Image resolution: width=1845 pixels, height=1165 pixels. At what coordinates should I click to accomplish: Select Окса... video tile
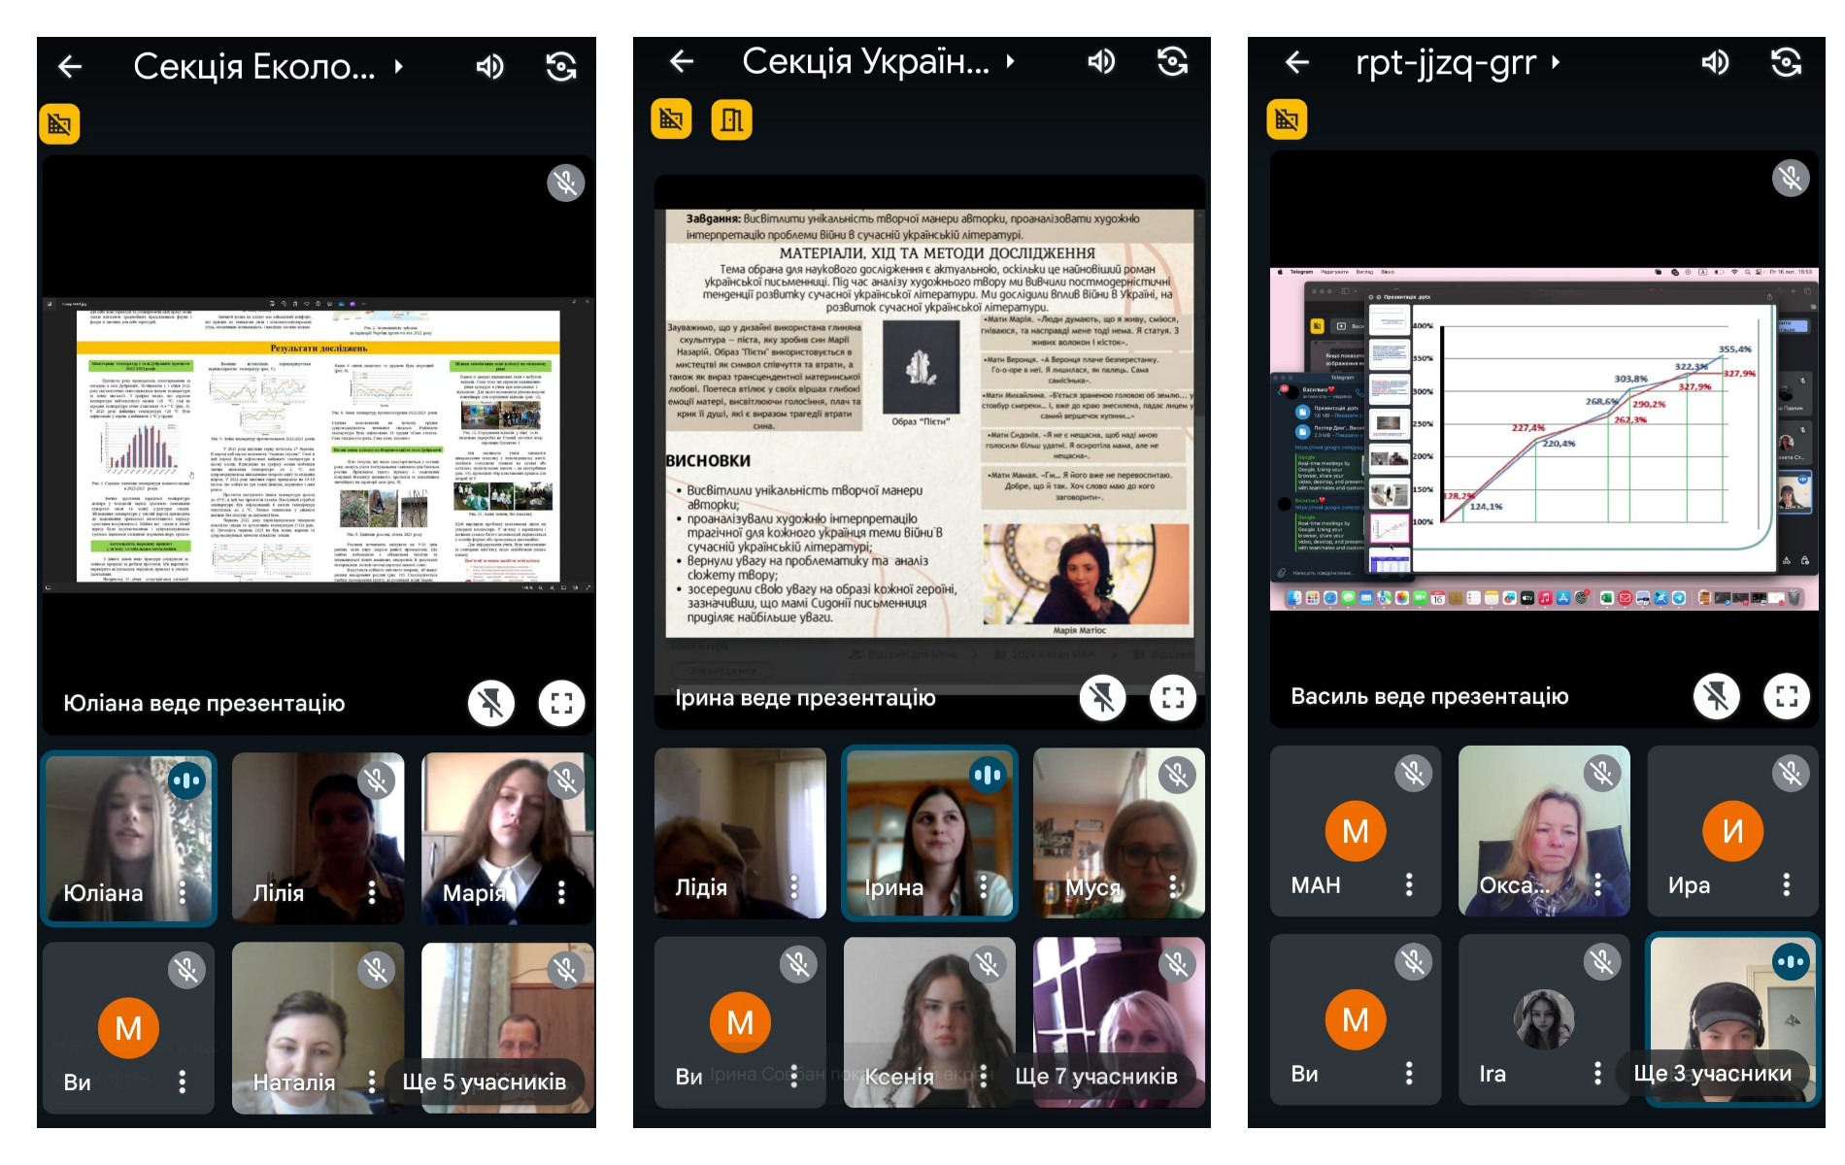[x=1544, y=830]
